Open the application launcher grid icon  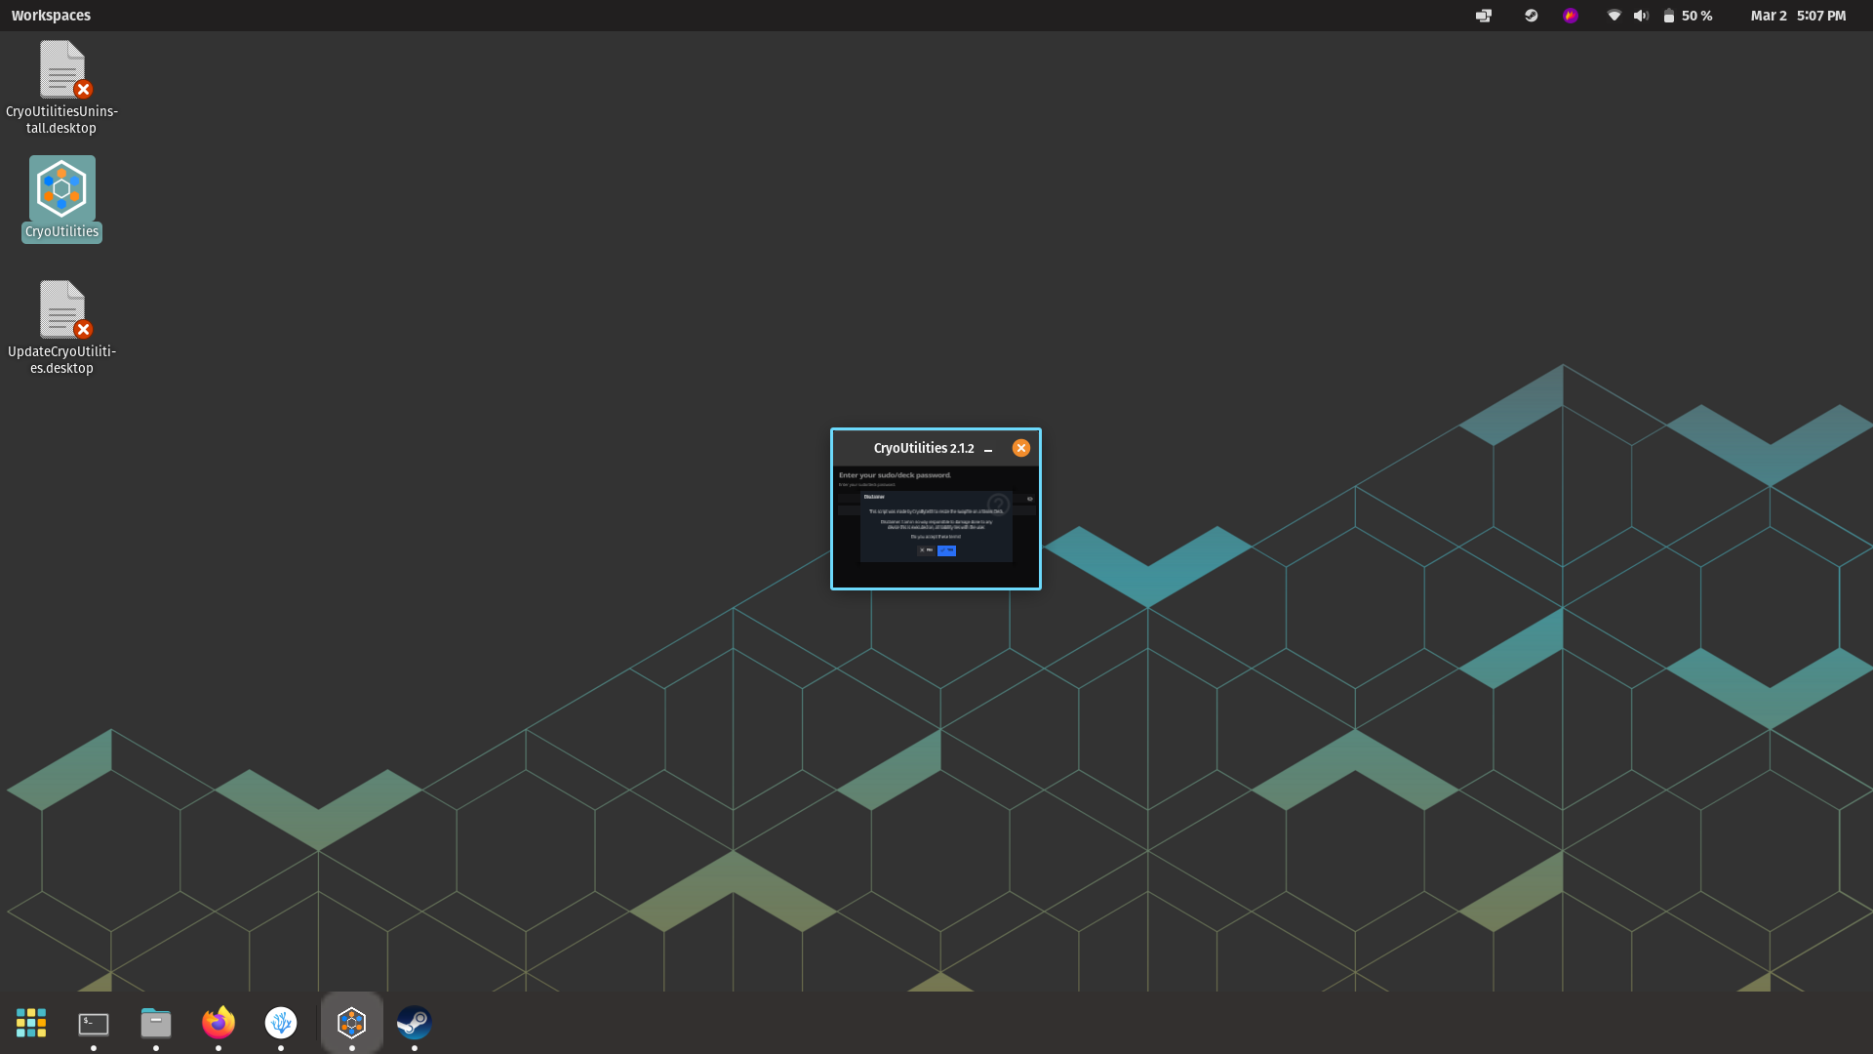[30, 1022]
